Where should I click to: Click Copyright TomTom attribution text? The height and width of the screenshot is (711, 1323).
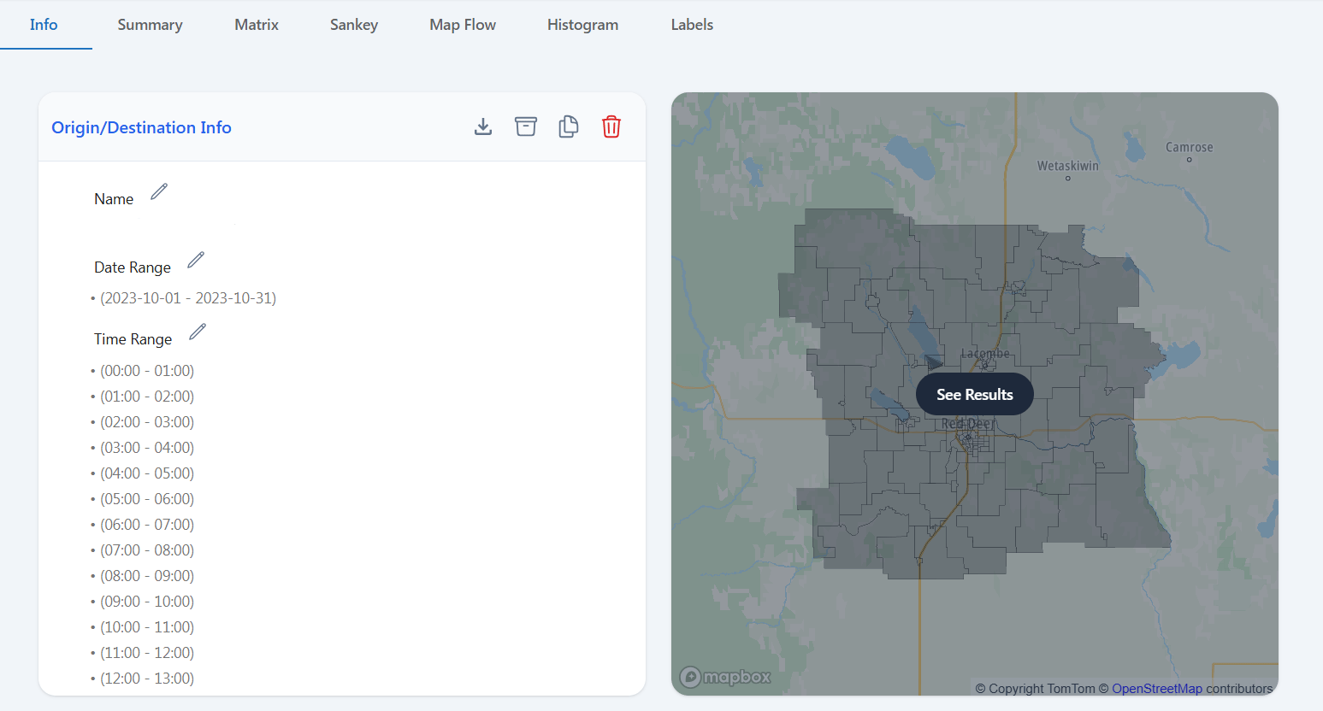click(x=1035, y=689)
